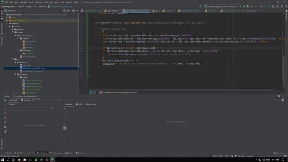The image size is (288, 162).
Task: Click the pin tab icon in Debug panel
Action: coord(5,132)
